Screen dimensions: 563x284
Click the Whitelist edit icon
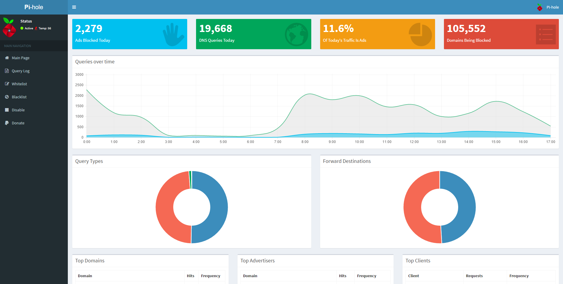(7, 84)
